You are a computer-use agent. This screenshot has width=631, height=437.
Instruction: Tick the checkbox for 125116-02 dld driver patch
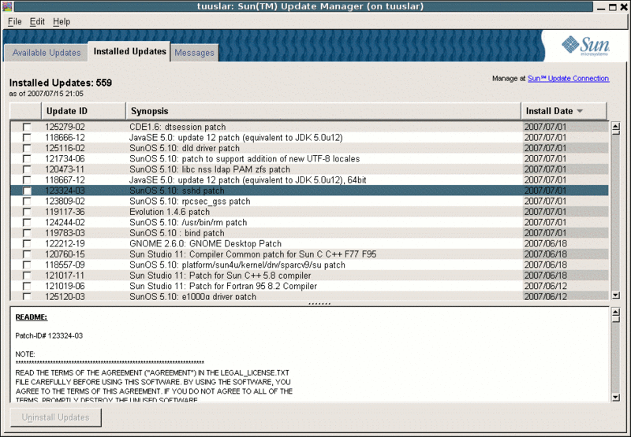coord(27,148)
